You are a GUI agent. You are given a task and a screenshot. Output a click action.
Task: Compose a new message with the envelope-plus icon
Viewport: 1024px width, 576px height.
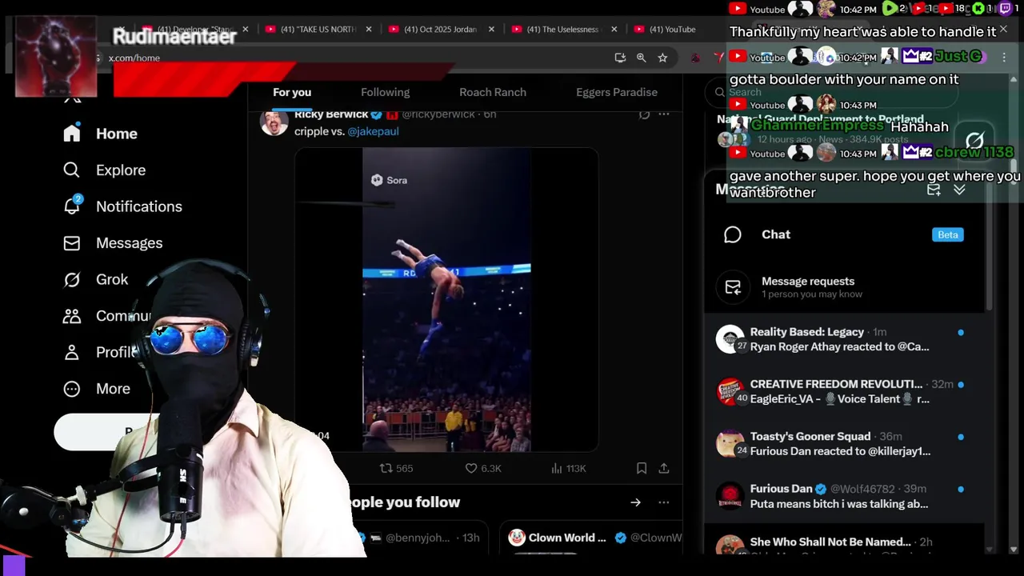pos(934,190)
